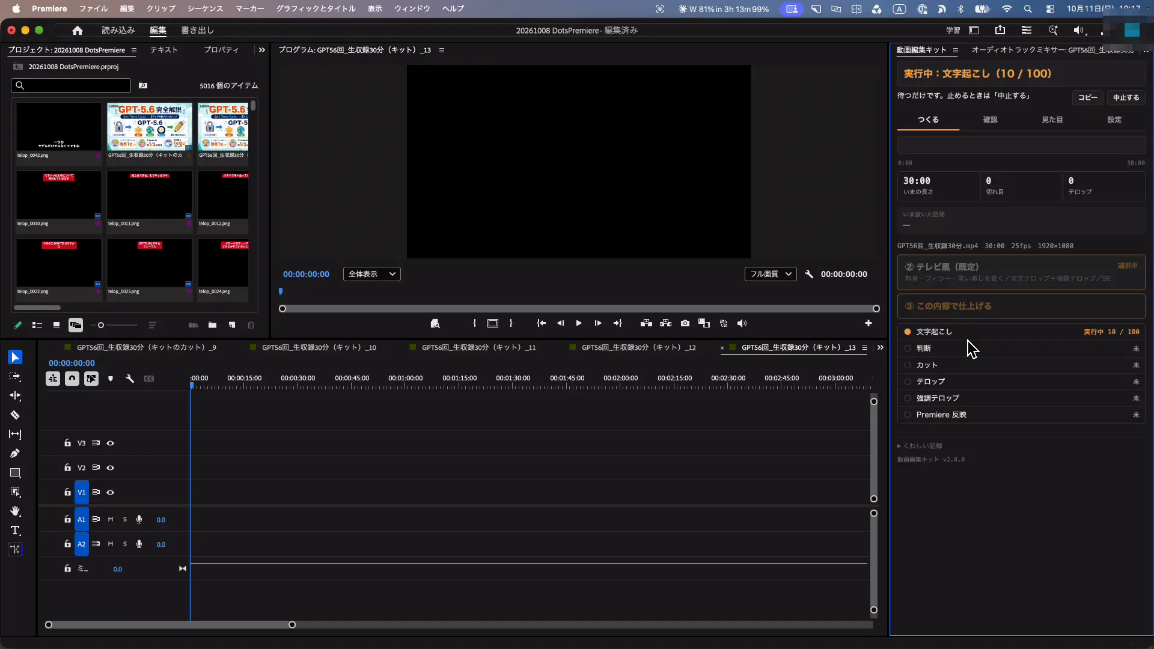The image size is (1154, 649).
Task: Adjust the project thumbnail zoom slider
Action: [x=101, y=325]
